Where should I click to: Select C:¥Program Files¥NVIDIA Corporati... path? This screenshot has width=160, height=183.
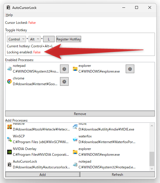click(41, 155)
